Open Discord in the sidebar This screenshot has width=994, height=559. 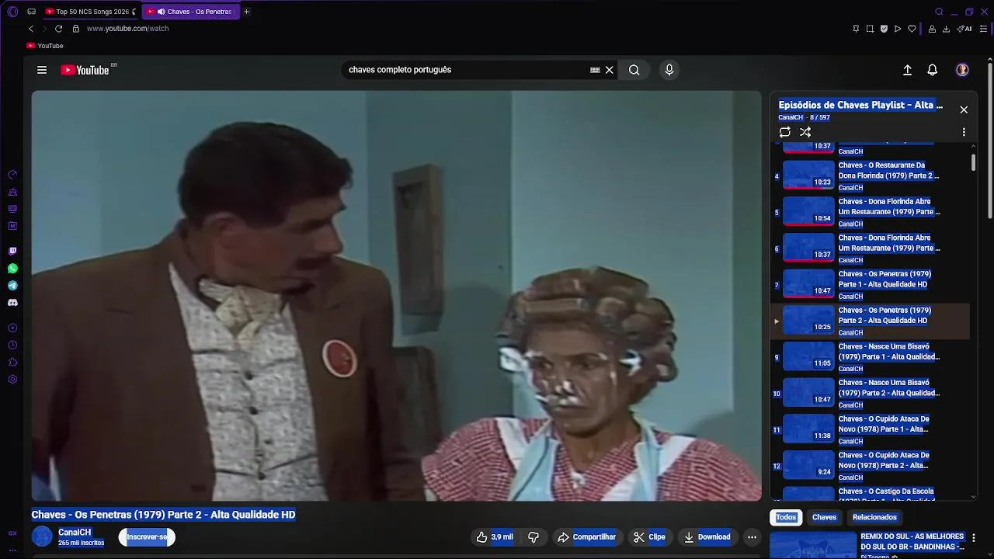(12, 303)
